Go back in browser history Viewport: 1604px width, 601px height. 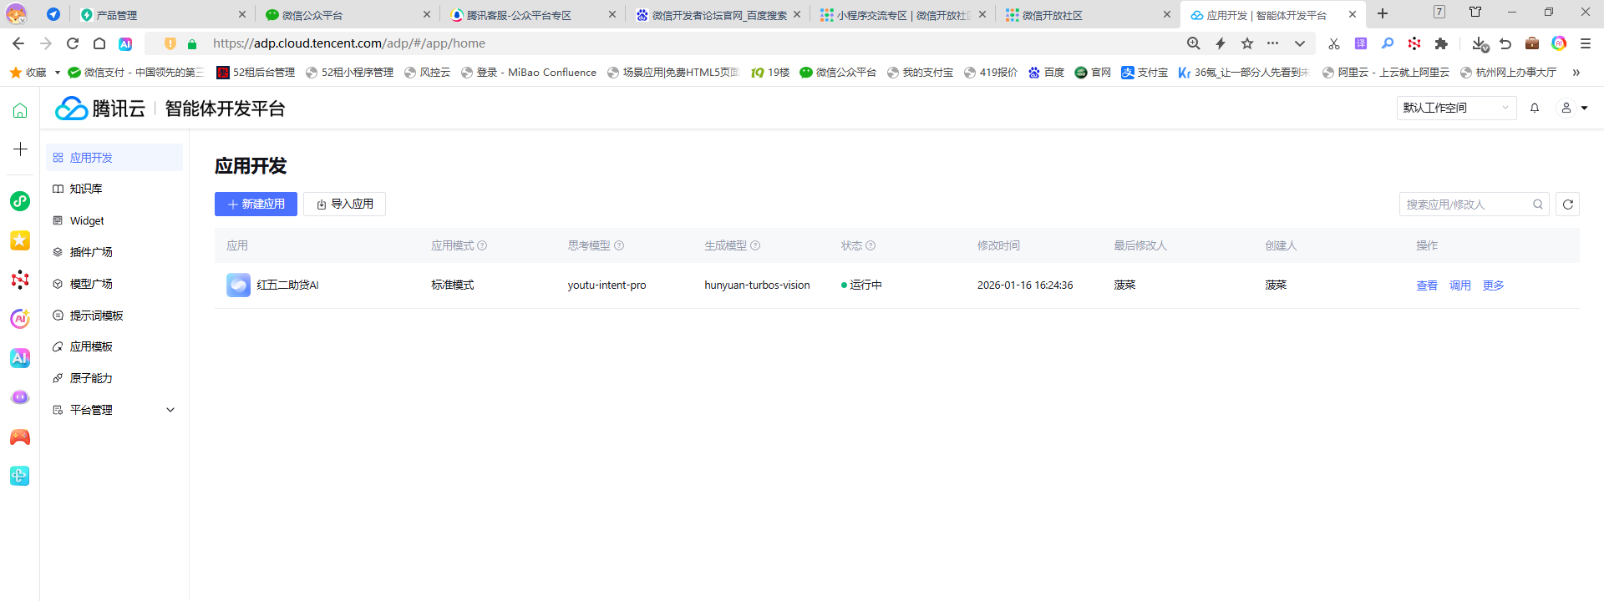click(18, 43)
